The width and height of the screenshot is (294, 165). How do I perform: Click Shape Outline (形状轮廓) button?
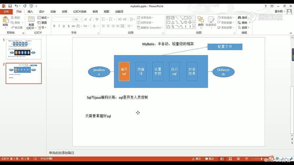tap(226, 23)
